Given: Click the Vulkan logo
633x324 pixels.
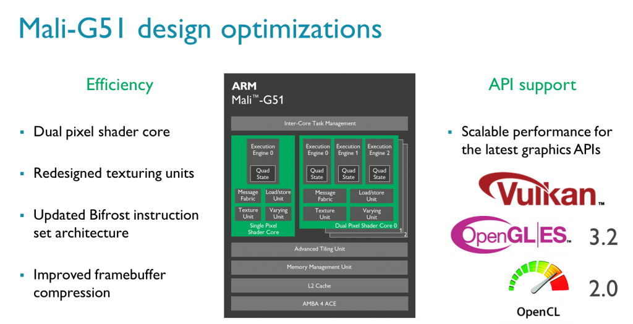Looking at the screenshot, I should tap(541, 189).
